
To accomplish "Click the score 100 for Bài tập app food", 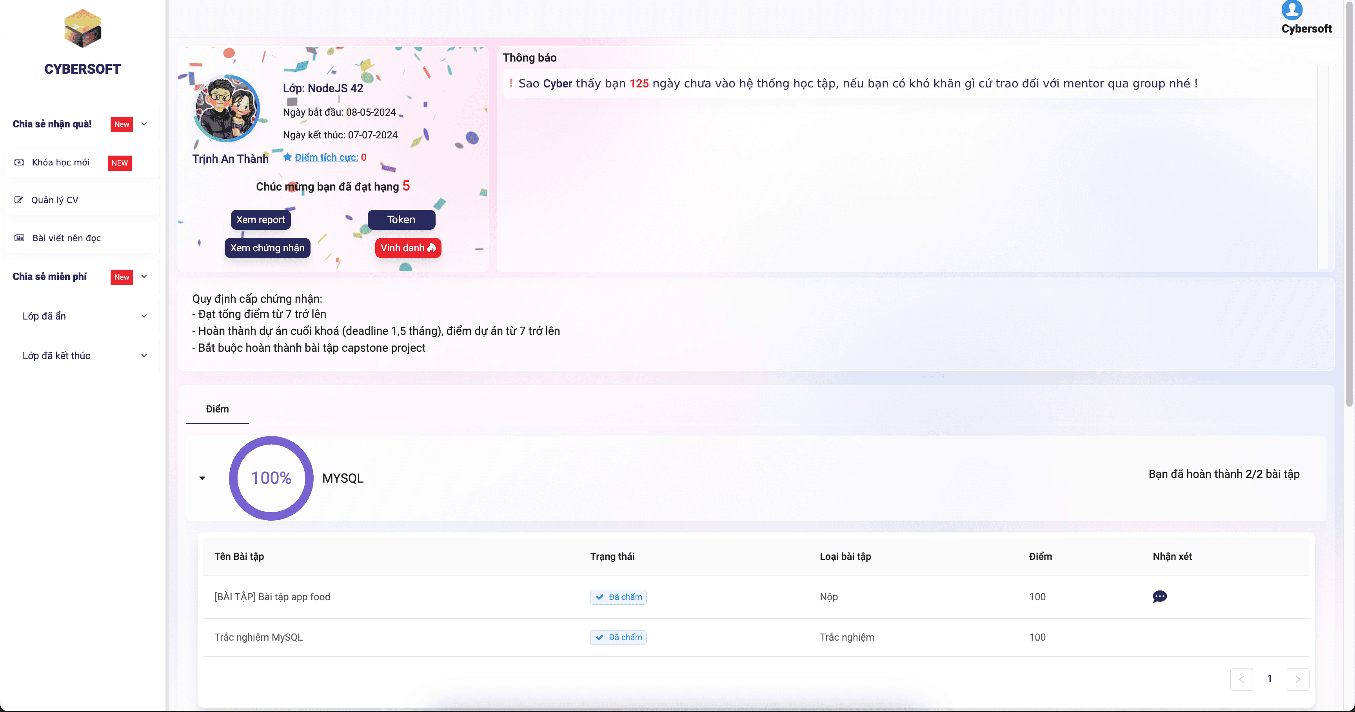I will click(x=1037, y=597).
